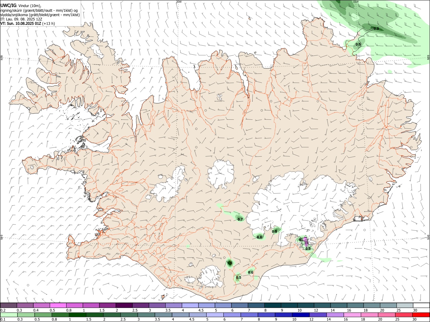Click the 'rigning/skúrir' legend description line

(39, 10)
